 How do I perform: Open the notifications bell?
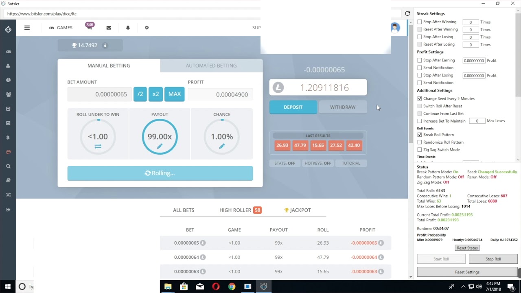128,28
